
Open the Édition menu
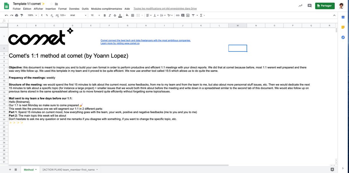pyautogui.click(x=27, y=9)
